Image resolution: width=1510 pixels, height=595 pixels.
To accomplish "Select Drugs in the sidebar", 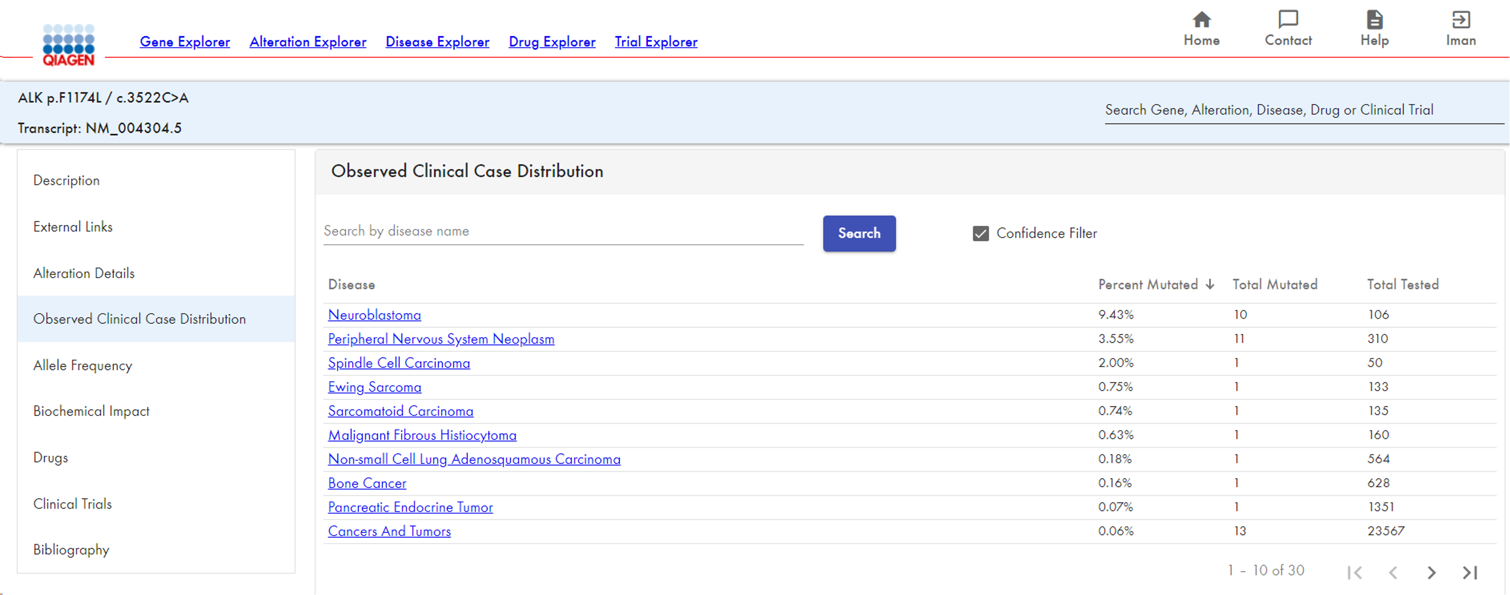I will click(156, 458).
